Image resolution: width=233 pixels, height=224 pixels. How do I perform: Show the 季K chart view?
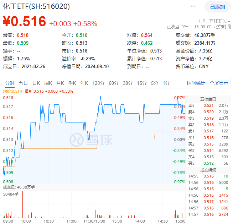(x=72, y=83)
